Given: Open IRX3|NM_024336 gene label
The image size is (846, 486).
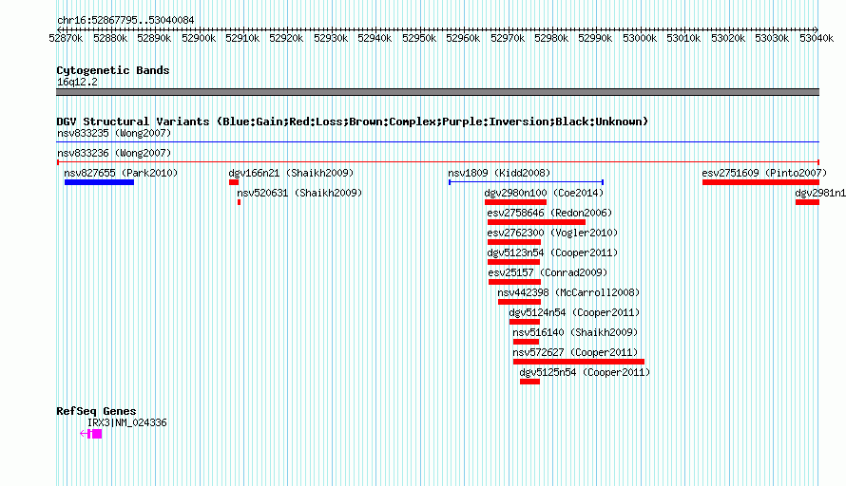Looking at the screenshot, I should click(x=126, y=423).
